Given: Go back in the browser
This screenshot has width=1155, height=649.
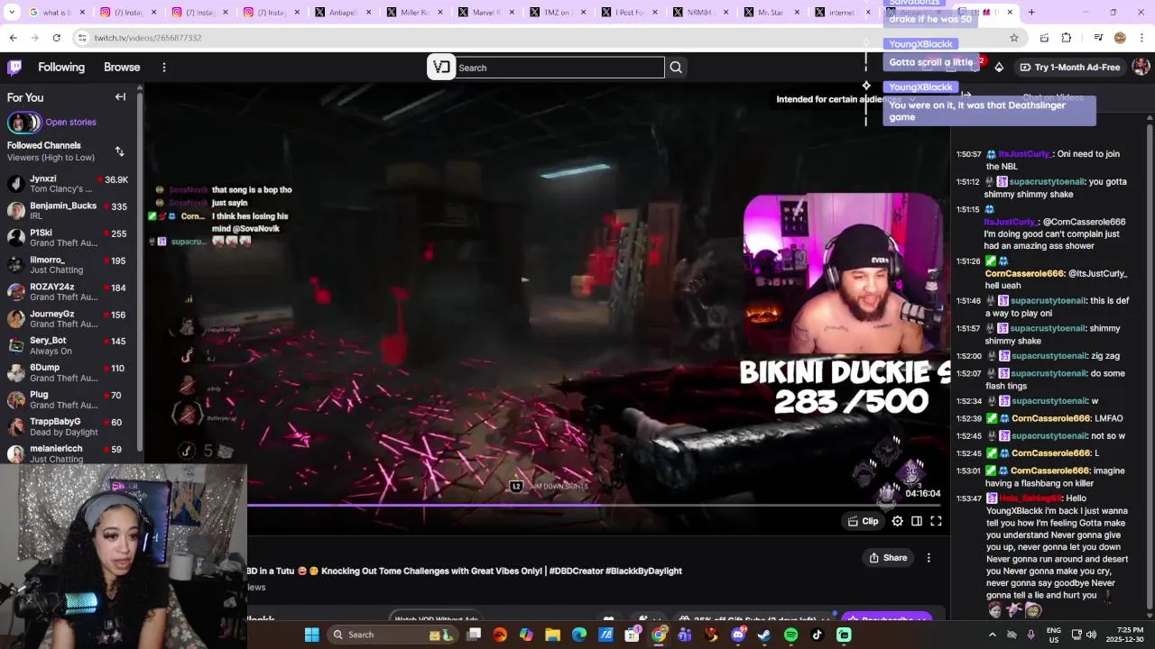Looking at the screenshot, I should [14, 38].
